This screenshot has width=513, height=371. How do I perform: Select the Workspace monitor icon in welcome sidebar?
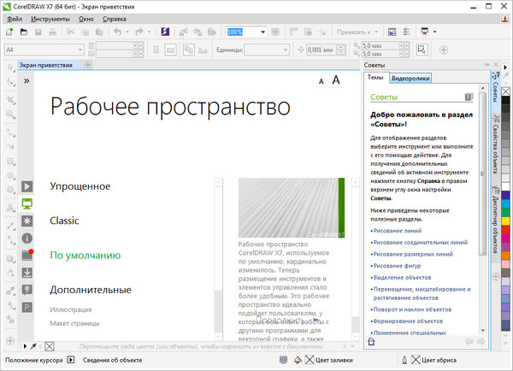point(27,203)
